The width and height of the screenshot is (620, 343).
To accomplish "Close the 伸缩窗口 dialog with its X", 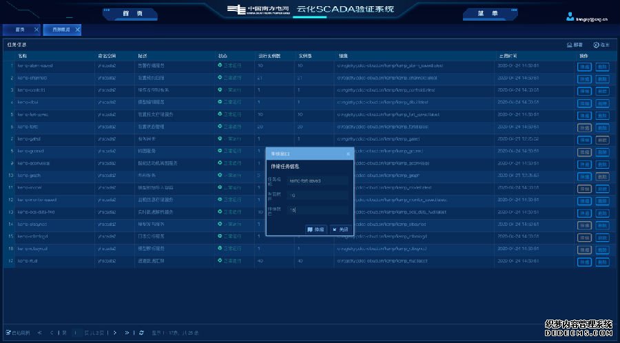I will 348,154.
